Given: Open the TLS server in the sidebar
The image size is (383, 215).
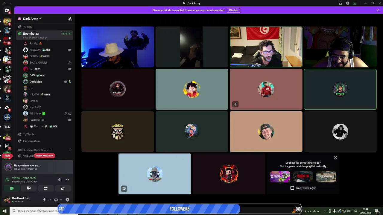Looking at the screenshot, I should pos(7,127).
